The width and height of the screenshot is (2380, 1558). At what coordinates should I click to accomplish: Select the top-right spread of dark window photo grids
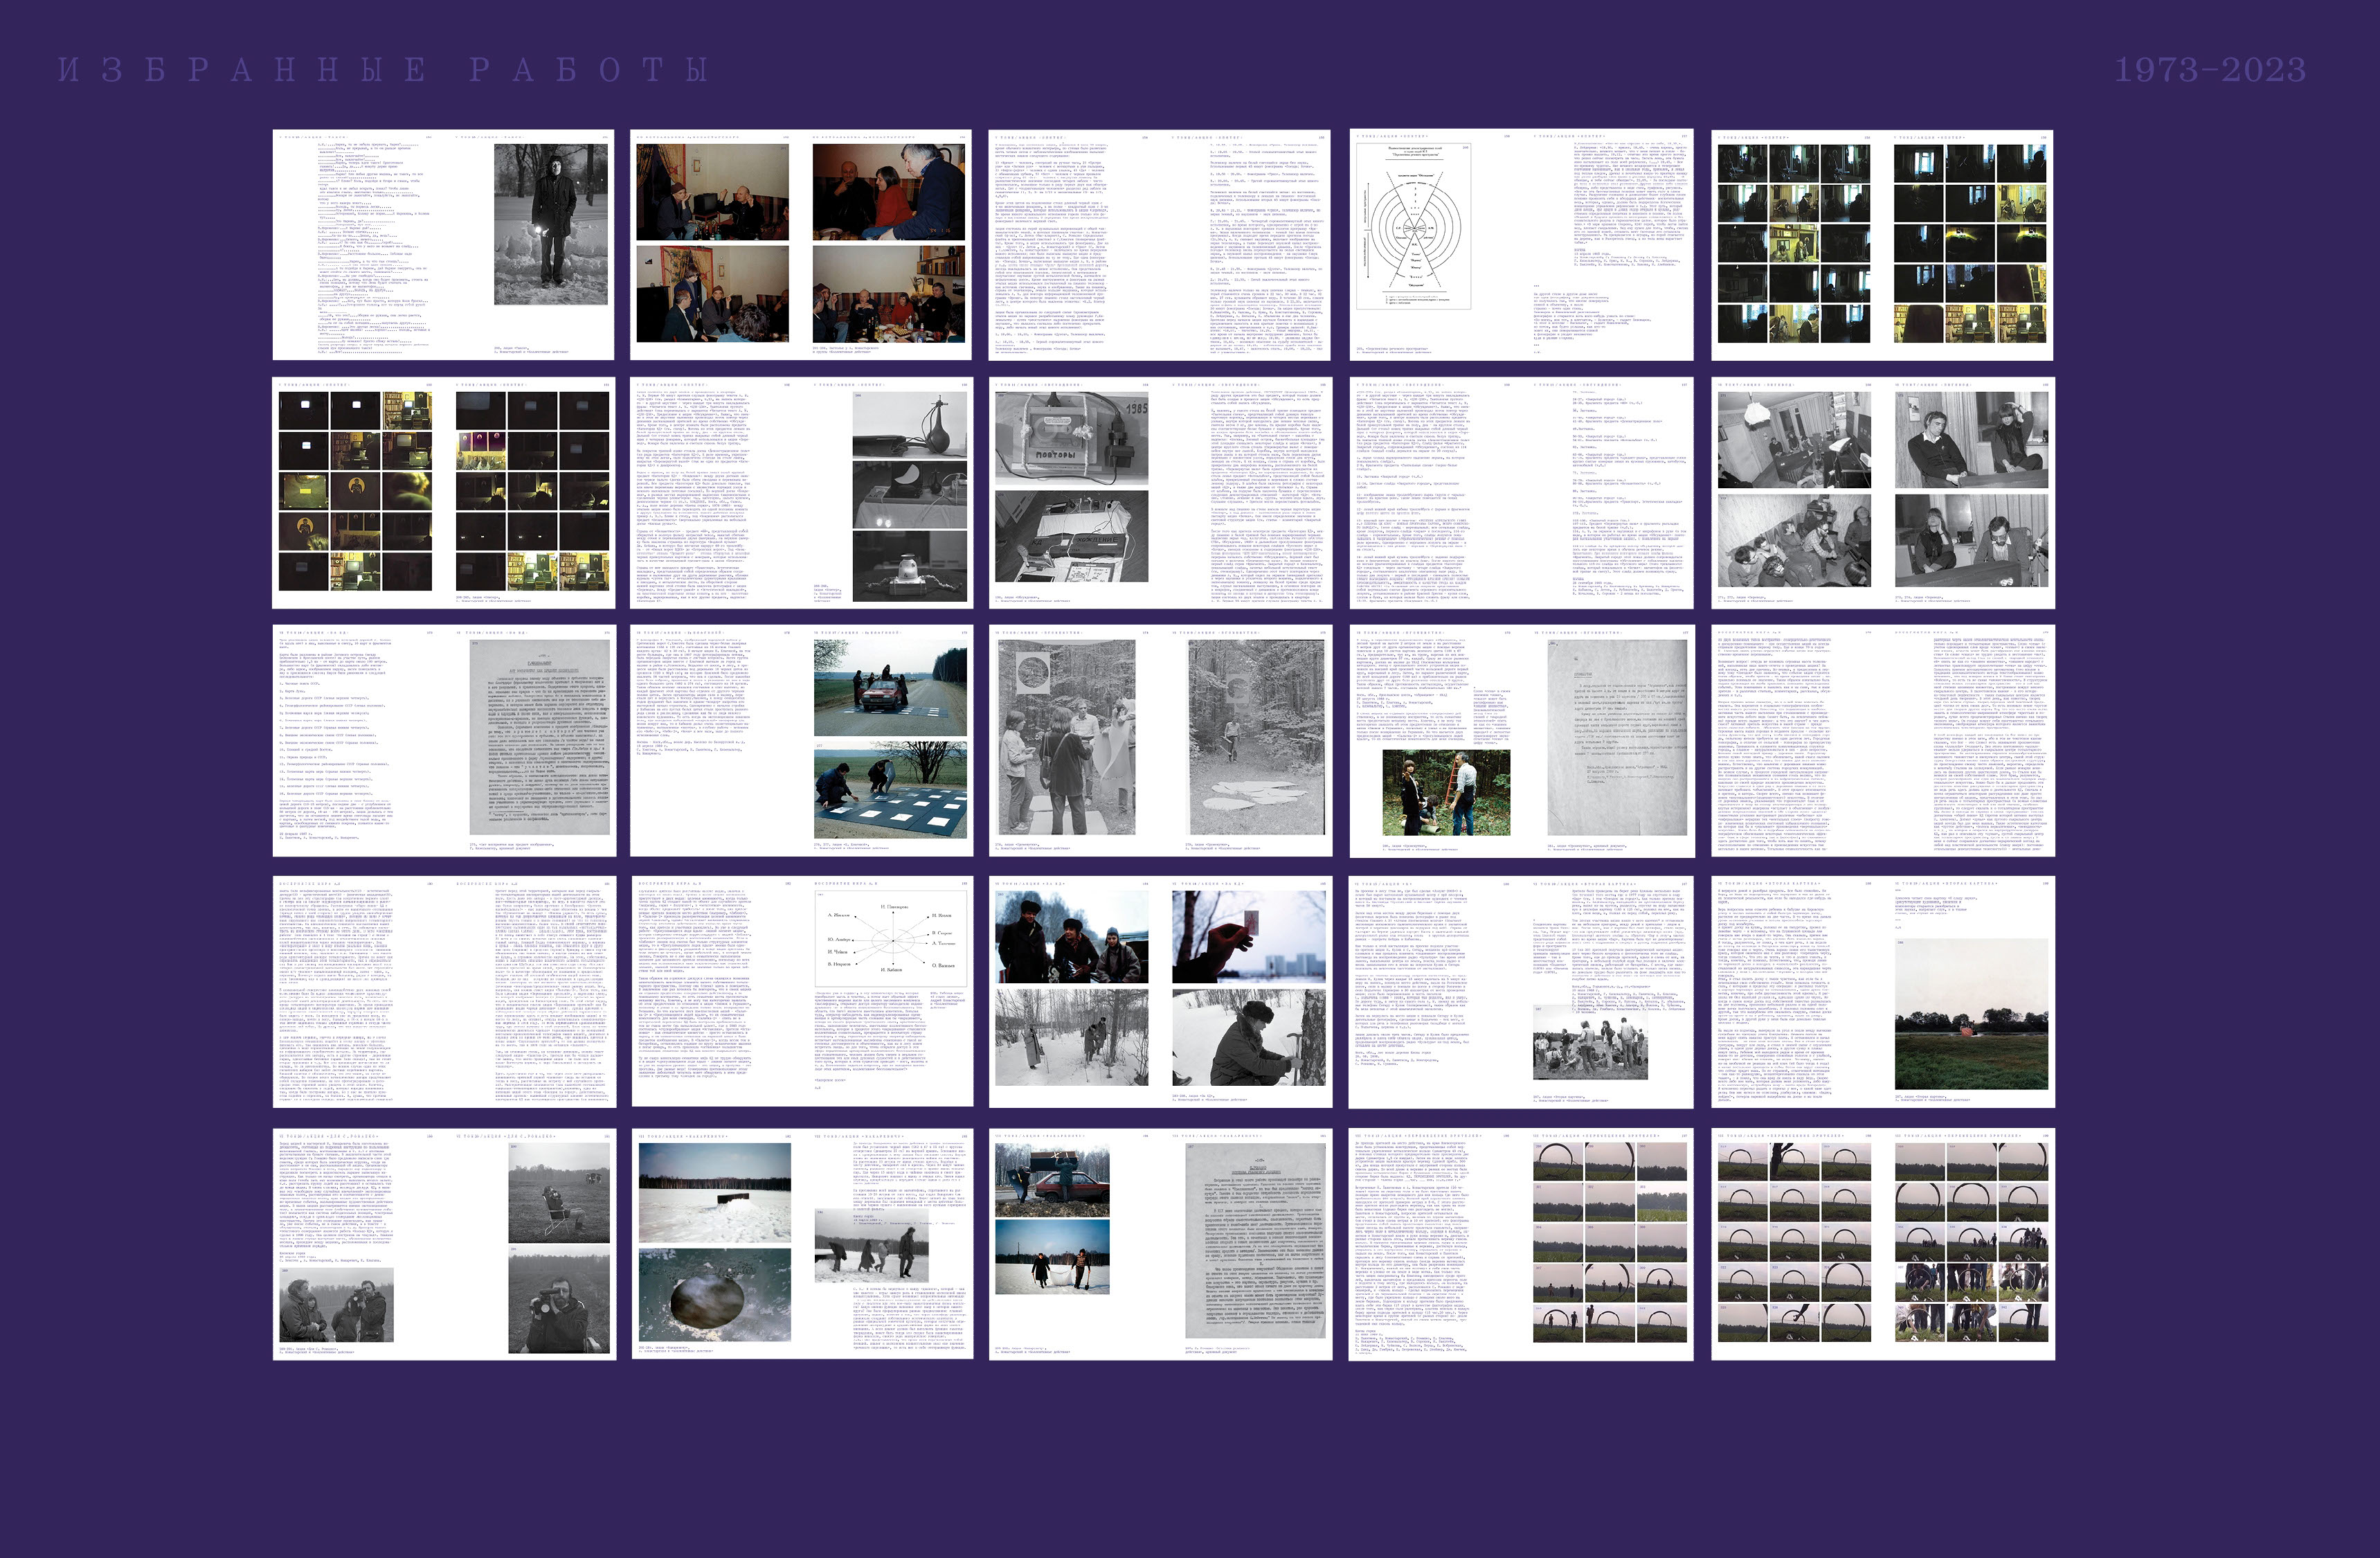(x=1882, y=245)
